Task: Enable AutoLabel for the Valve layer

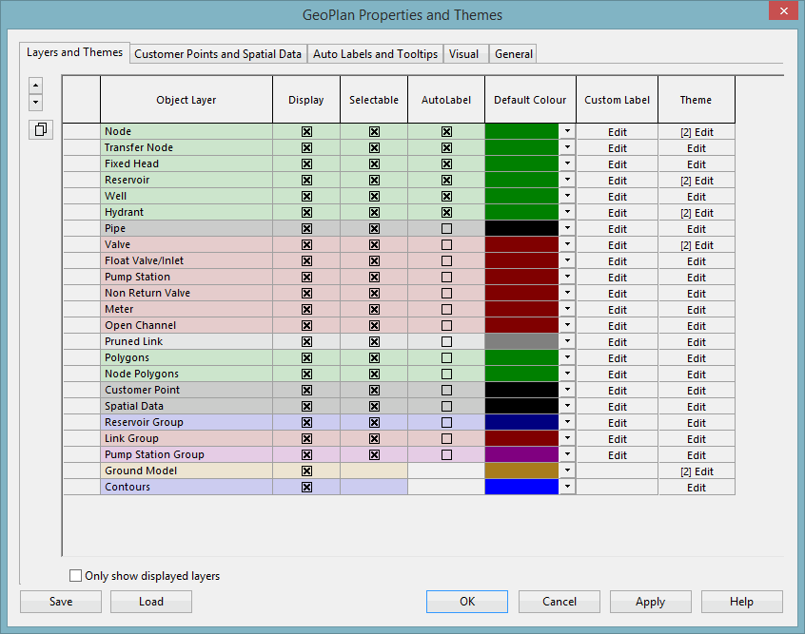Action: (x=446, y=244)
